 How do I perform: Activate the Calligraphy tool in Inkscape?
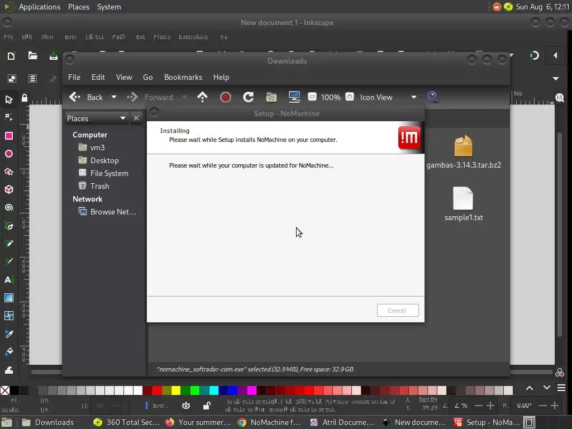pyautogui.click(x=9, y=261)
